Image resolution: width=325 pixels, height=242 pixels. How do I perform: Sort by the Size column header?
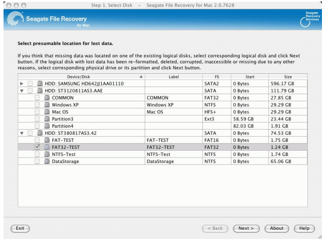pos(288,77)
